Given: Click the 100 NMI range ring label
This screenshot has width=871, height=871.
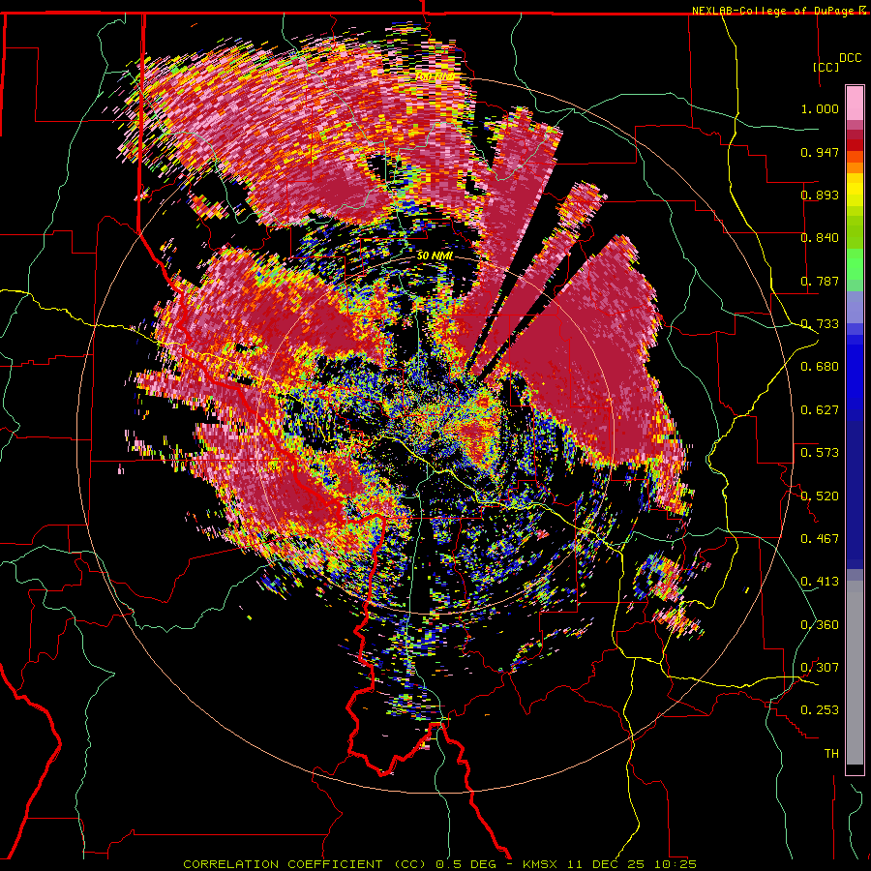Looking at the screenshot, I should (x=435, y=76).
